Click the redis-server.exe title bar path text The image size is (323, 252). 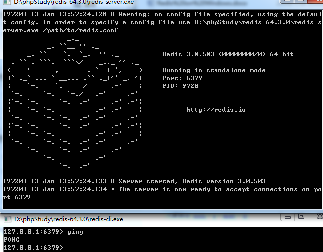coord(74,2)
